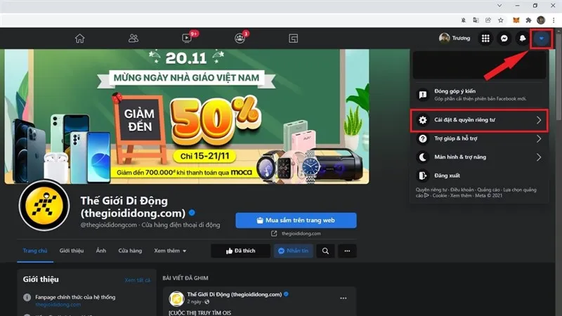Image resolution: width=562 pixels, height=316 pixels.
Task: Click the logout door icon
Action: click(x=423, y=176)
